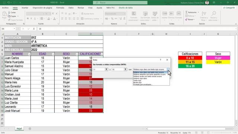238x134 pixels.
Task: Collapse the ribbon with the chevron
Action: (x=236, y=24)
